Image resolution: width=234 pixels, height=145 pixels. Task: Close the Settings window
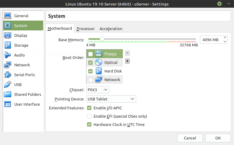[x=219, y=4]
